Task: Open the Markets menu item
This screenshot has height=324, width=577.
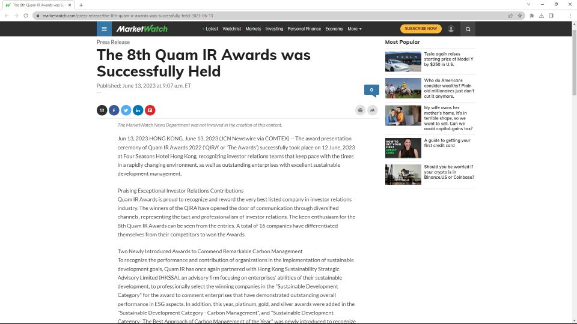Action: (253, 29)
